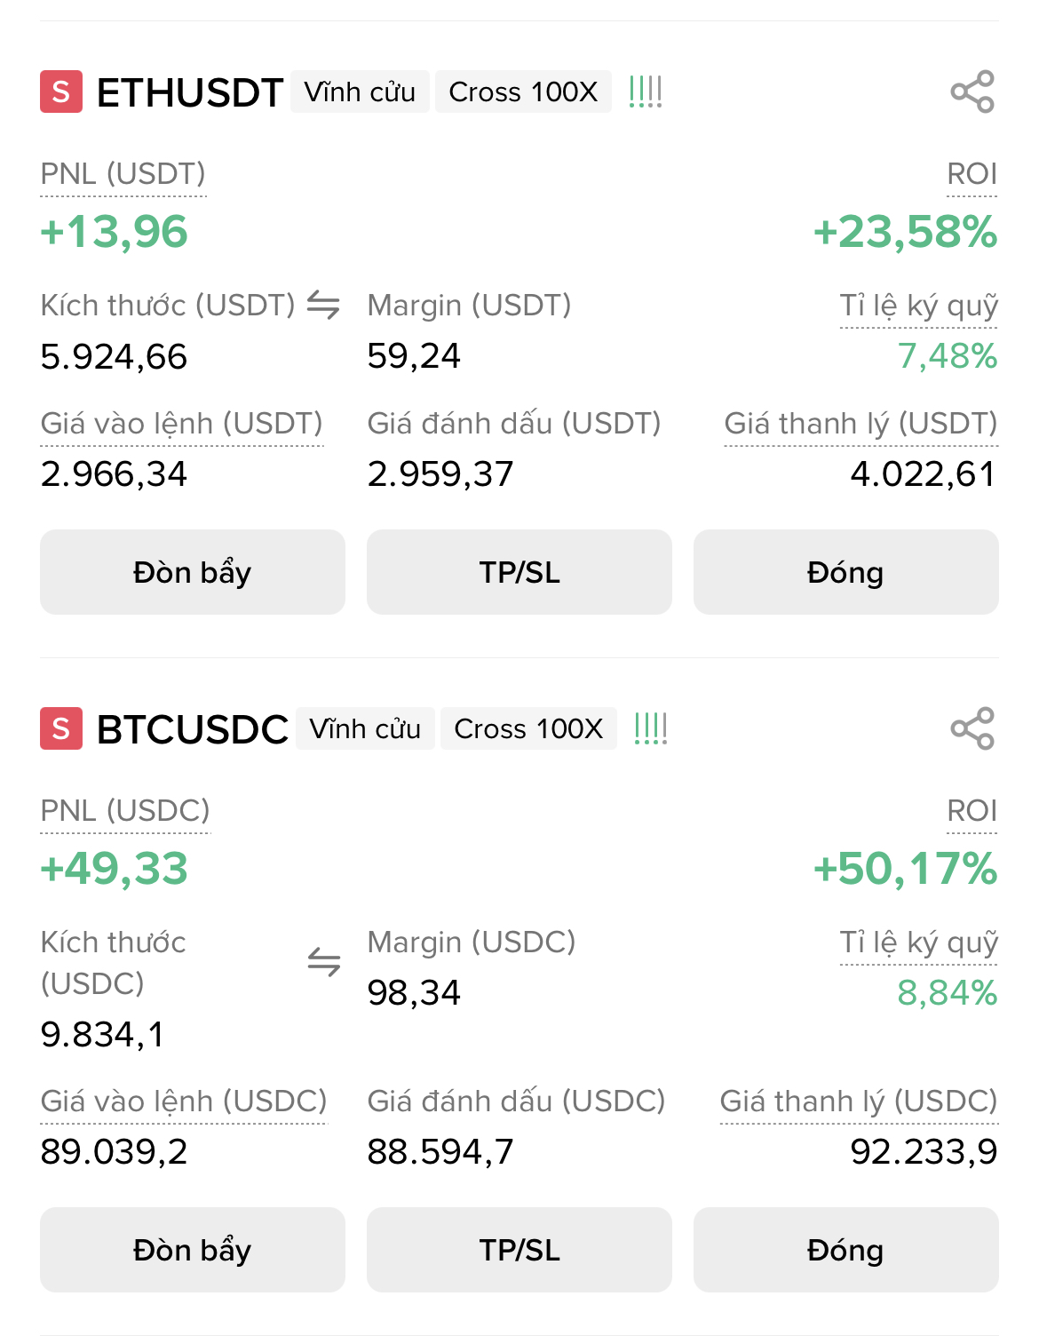The height and width of the screenshot is (1336, 1039).
Task: Open leverage (Đòn bẩy) for ETHUSDT
Action: (x=192, y=572)
